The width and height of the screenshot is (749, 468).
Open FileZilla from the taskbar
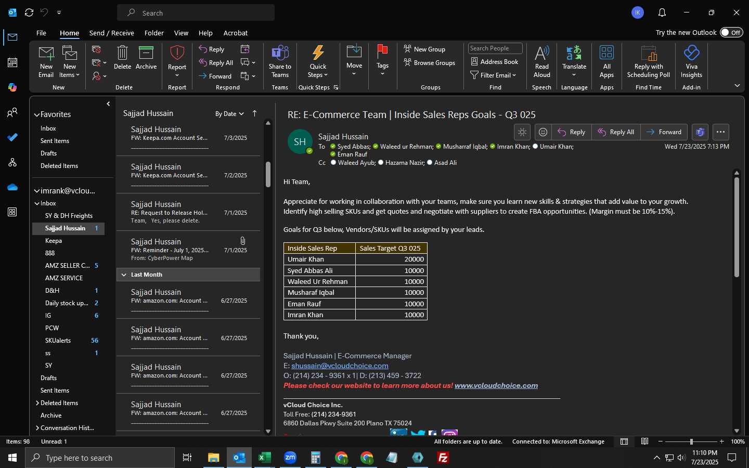point(443,458)
